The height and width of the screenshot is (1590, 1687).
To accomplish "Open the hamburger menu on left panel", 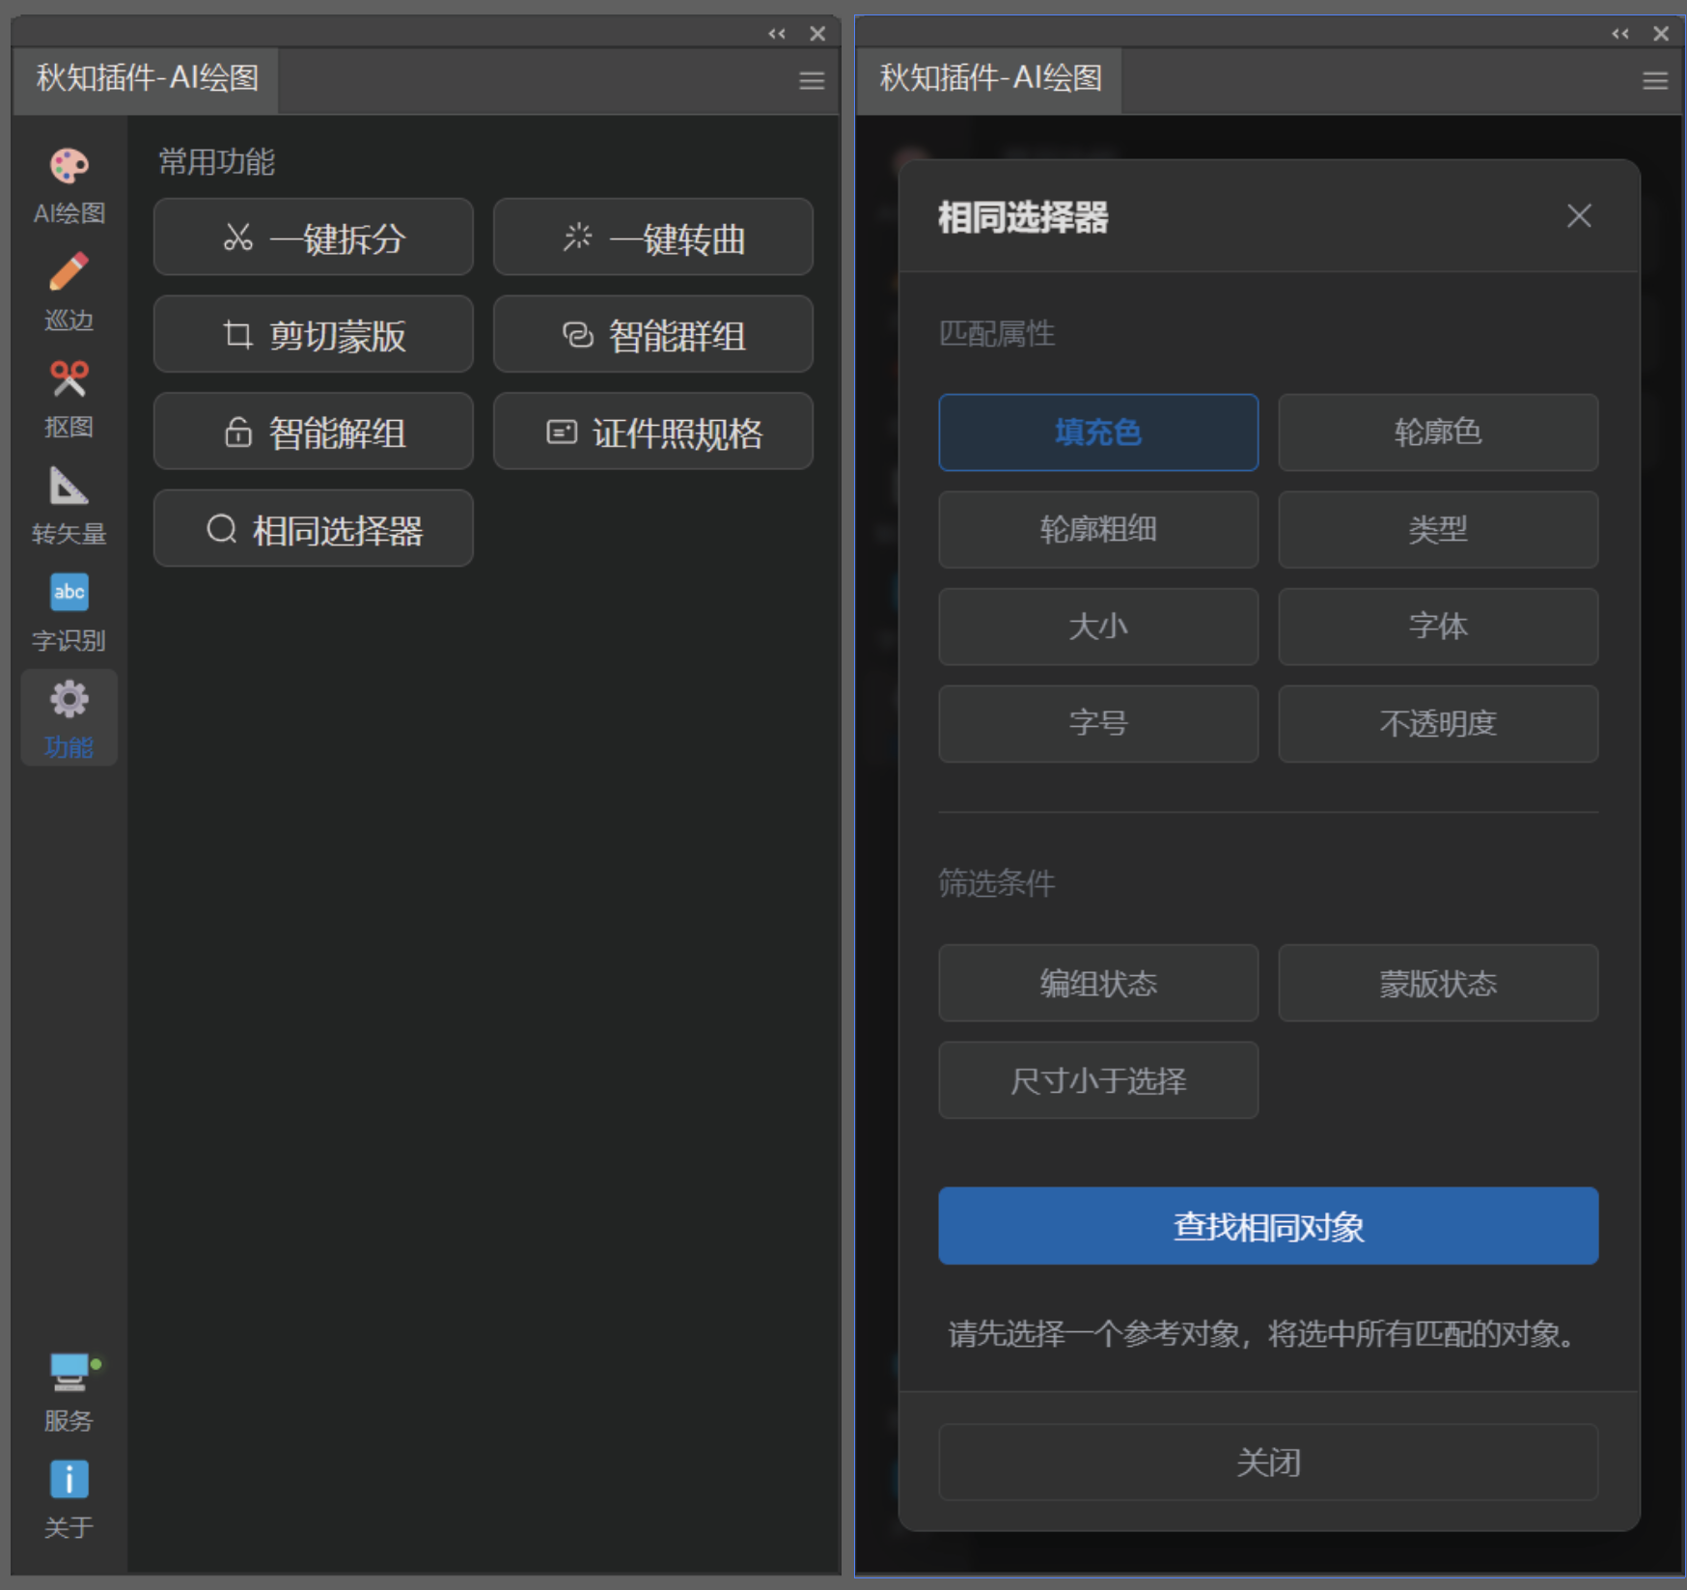I will 811,80.
